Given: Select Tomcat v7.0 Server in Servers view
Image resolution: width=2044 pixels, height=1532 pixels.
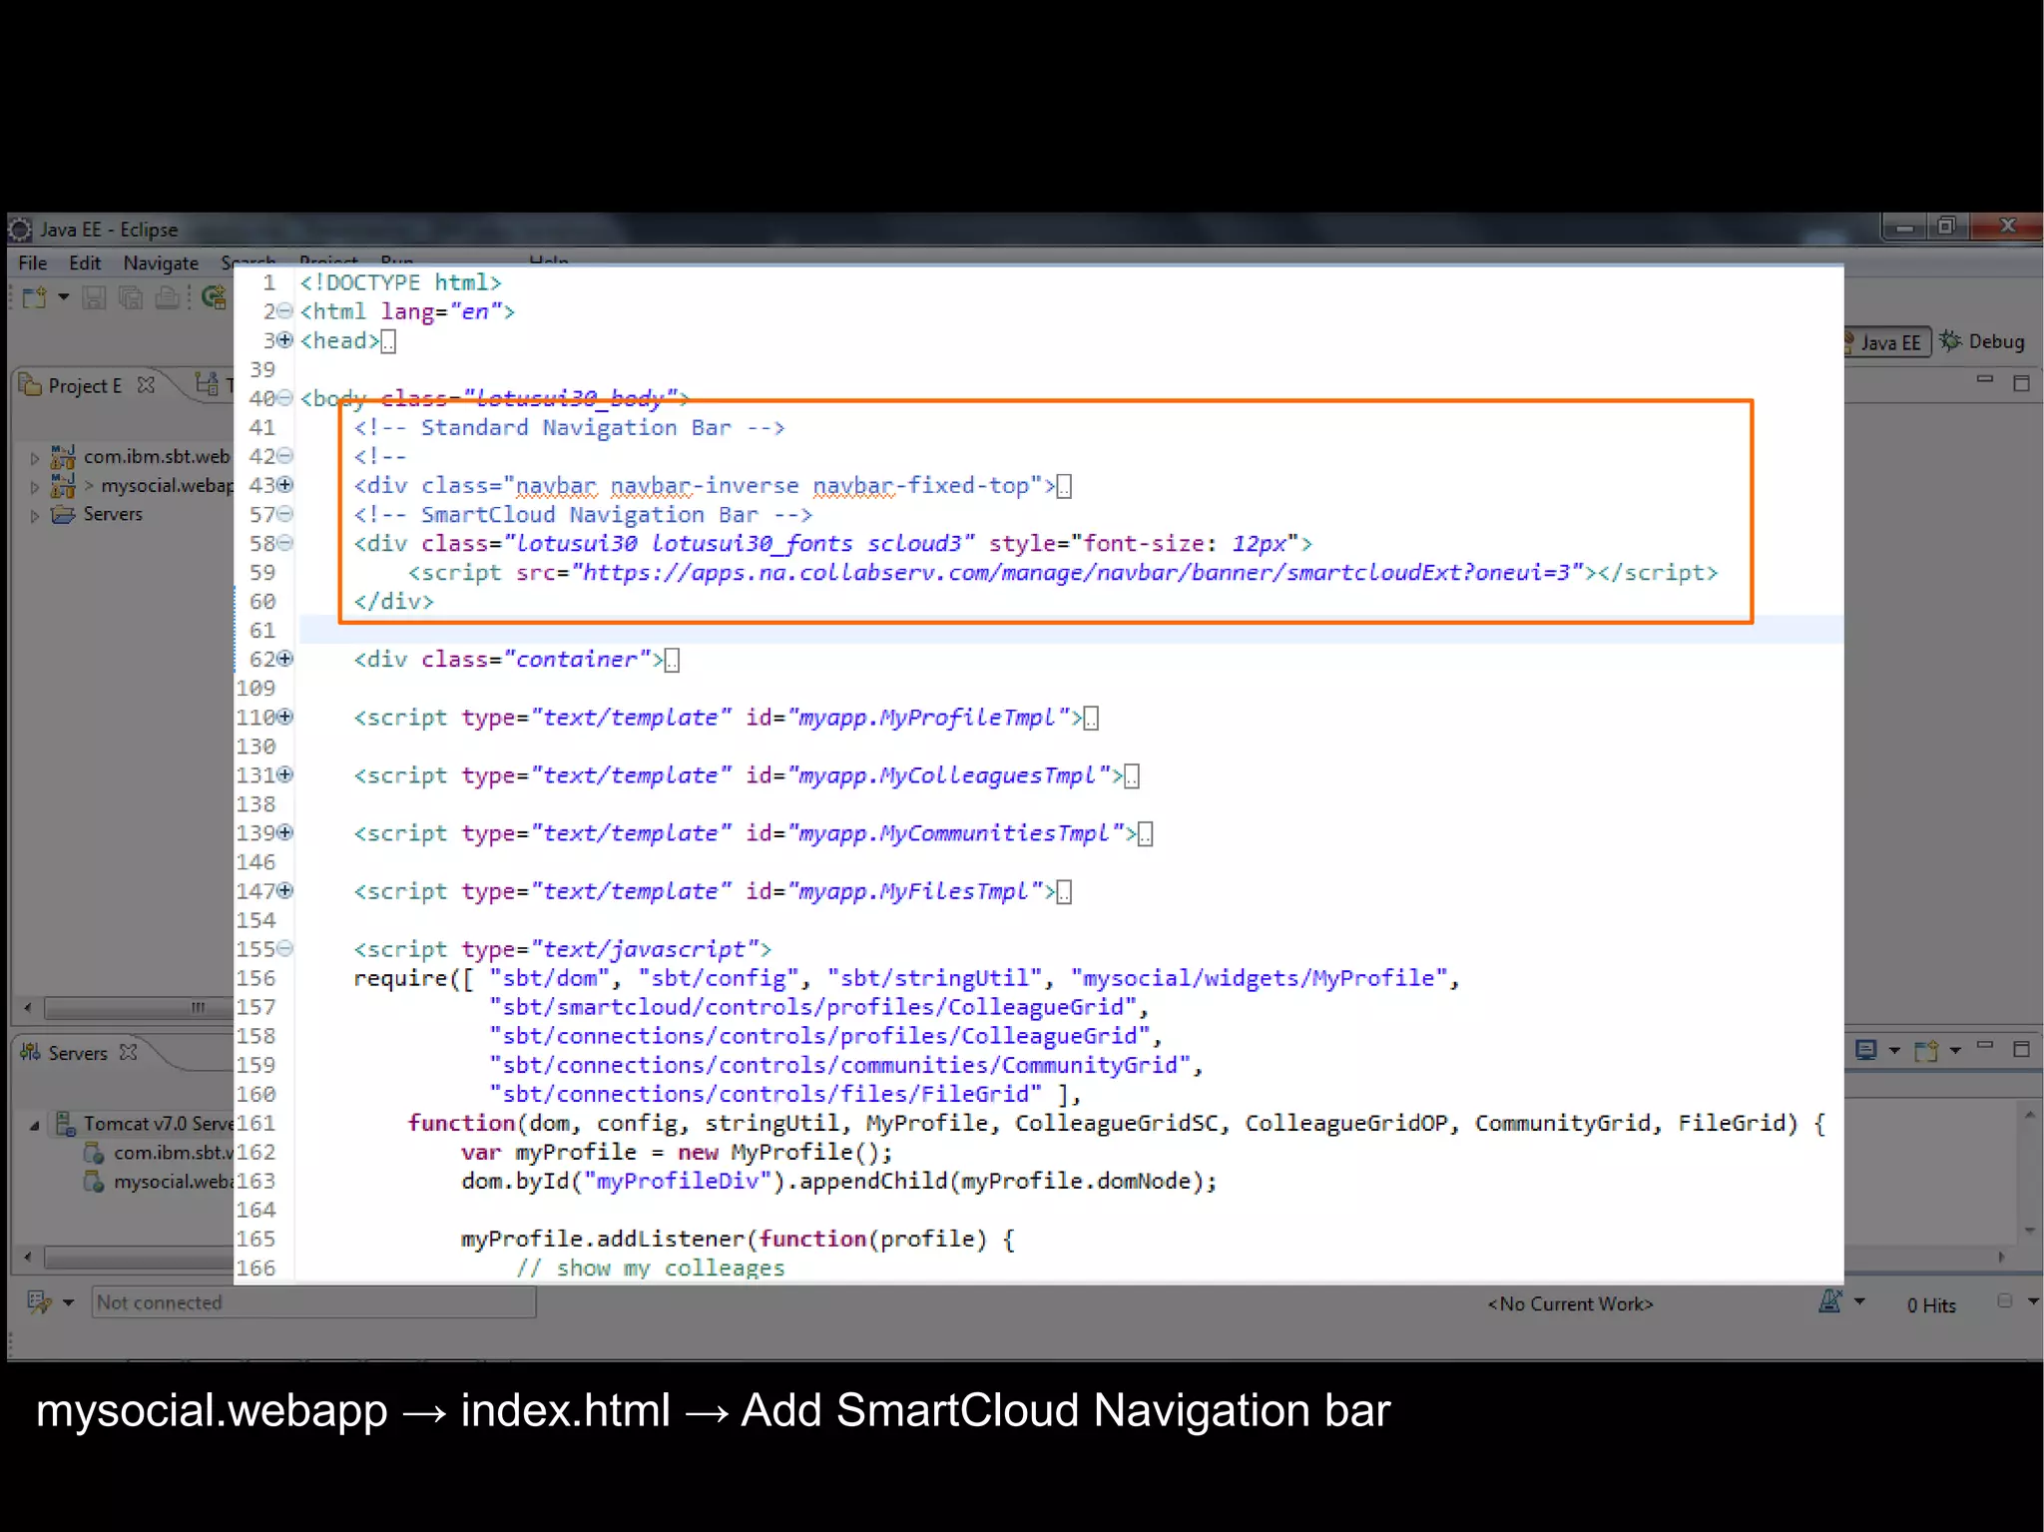Looking at the screenshot, I should coord(158,1124).
